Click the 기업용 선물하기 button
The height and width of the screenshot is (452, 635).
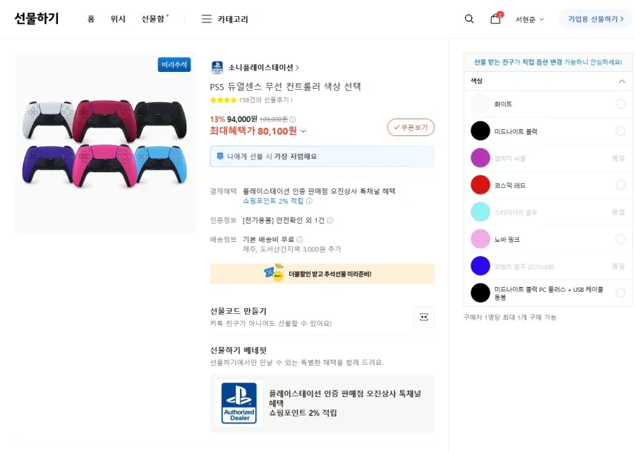coord(595,19)
